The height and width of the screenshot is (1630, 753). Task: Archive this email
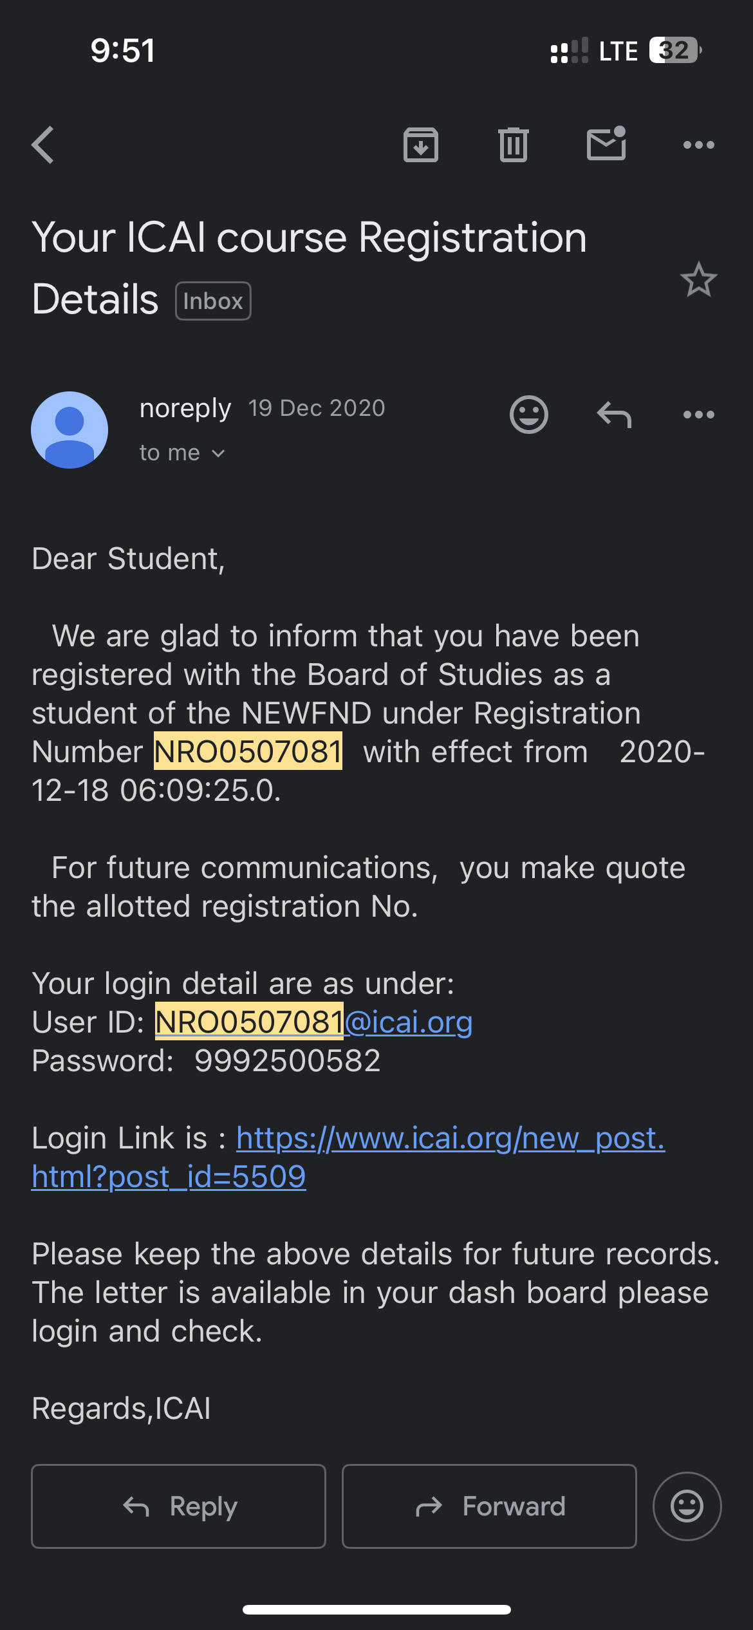(x=421, y=145)
